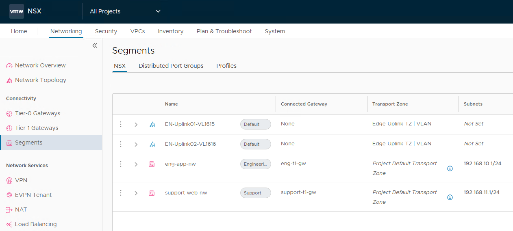Expand the EN-Uplink01-VL1615 segment row
513x231 pixels.
click(136, 125)
